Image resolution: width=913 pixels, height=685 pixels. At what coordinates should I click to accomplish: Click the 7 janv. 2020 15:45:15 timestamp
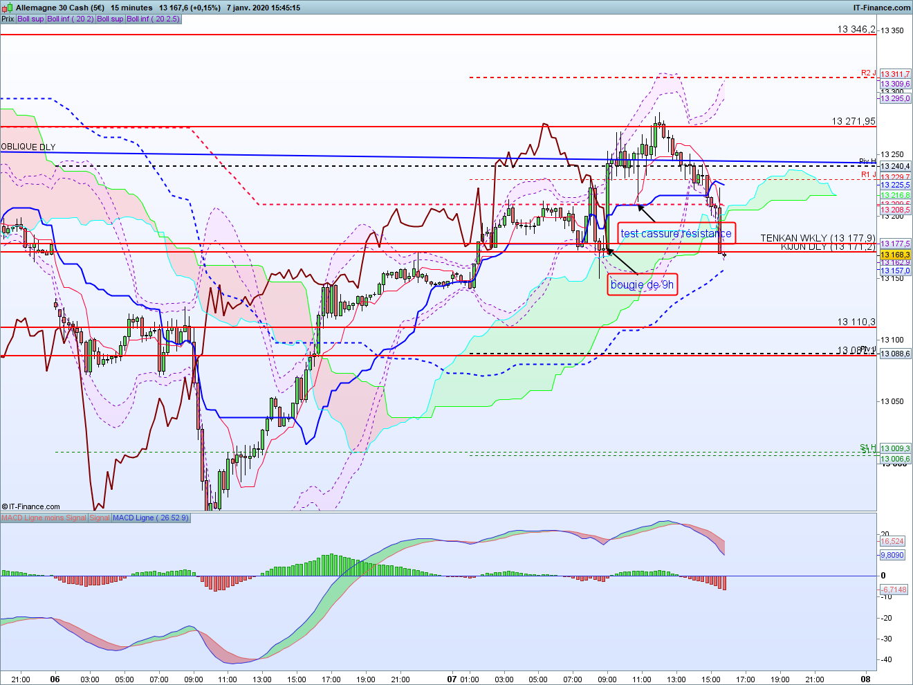pyautogui.click(x=264, y=8)
